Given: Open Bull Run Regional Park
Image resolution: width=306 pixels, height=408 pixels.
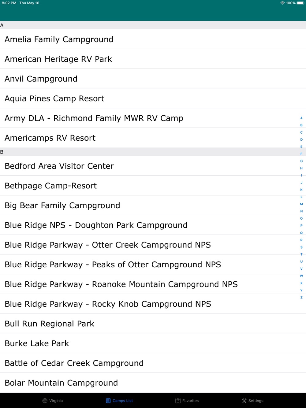Looking at the screenshot, I should pos(153,324).
